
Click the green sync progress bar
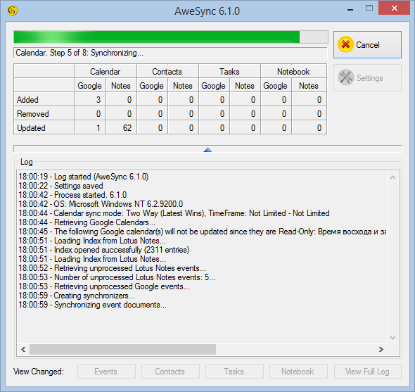171,37
